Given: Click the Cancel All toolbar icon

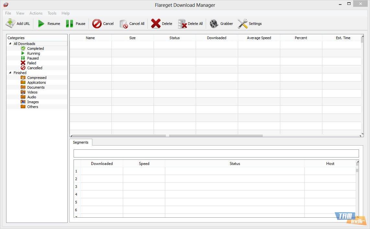Looking at the screenshot, I should tap(124, 24).
